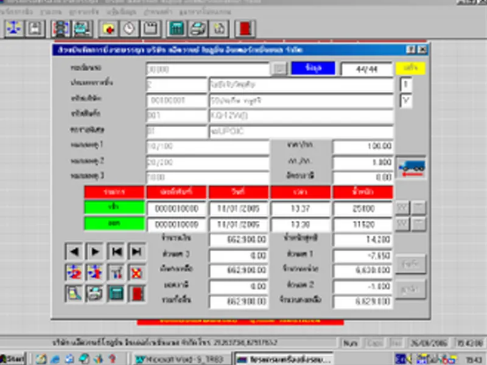Image resolution: width=487 pixels, height=365 pixels.
Task: Click the first small button right of row two weight
Action: pyautogui.click(x=402, y=224)
